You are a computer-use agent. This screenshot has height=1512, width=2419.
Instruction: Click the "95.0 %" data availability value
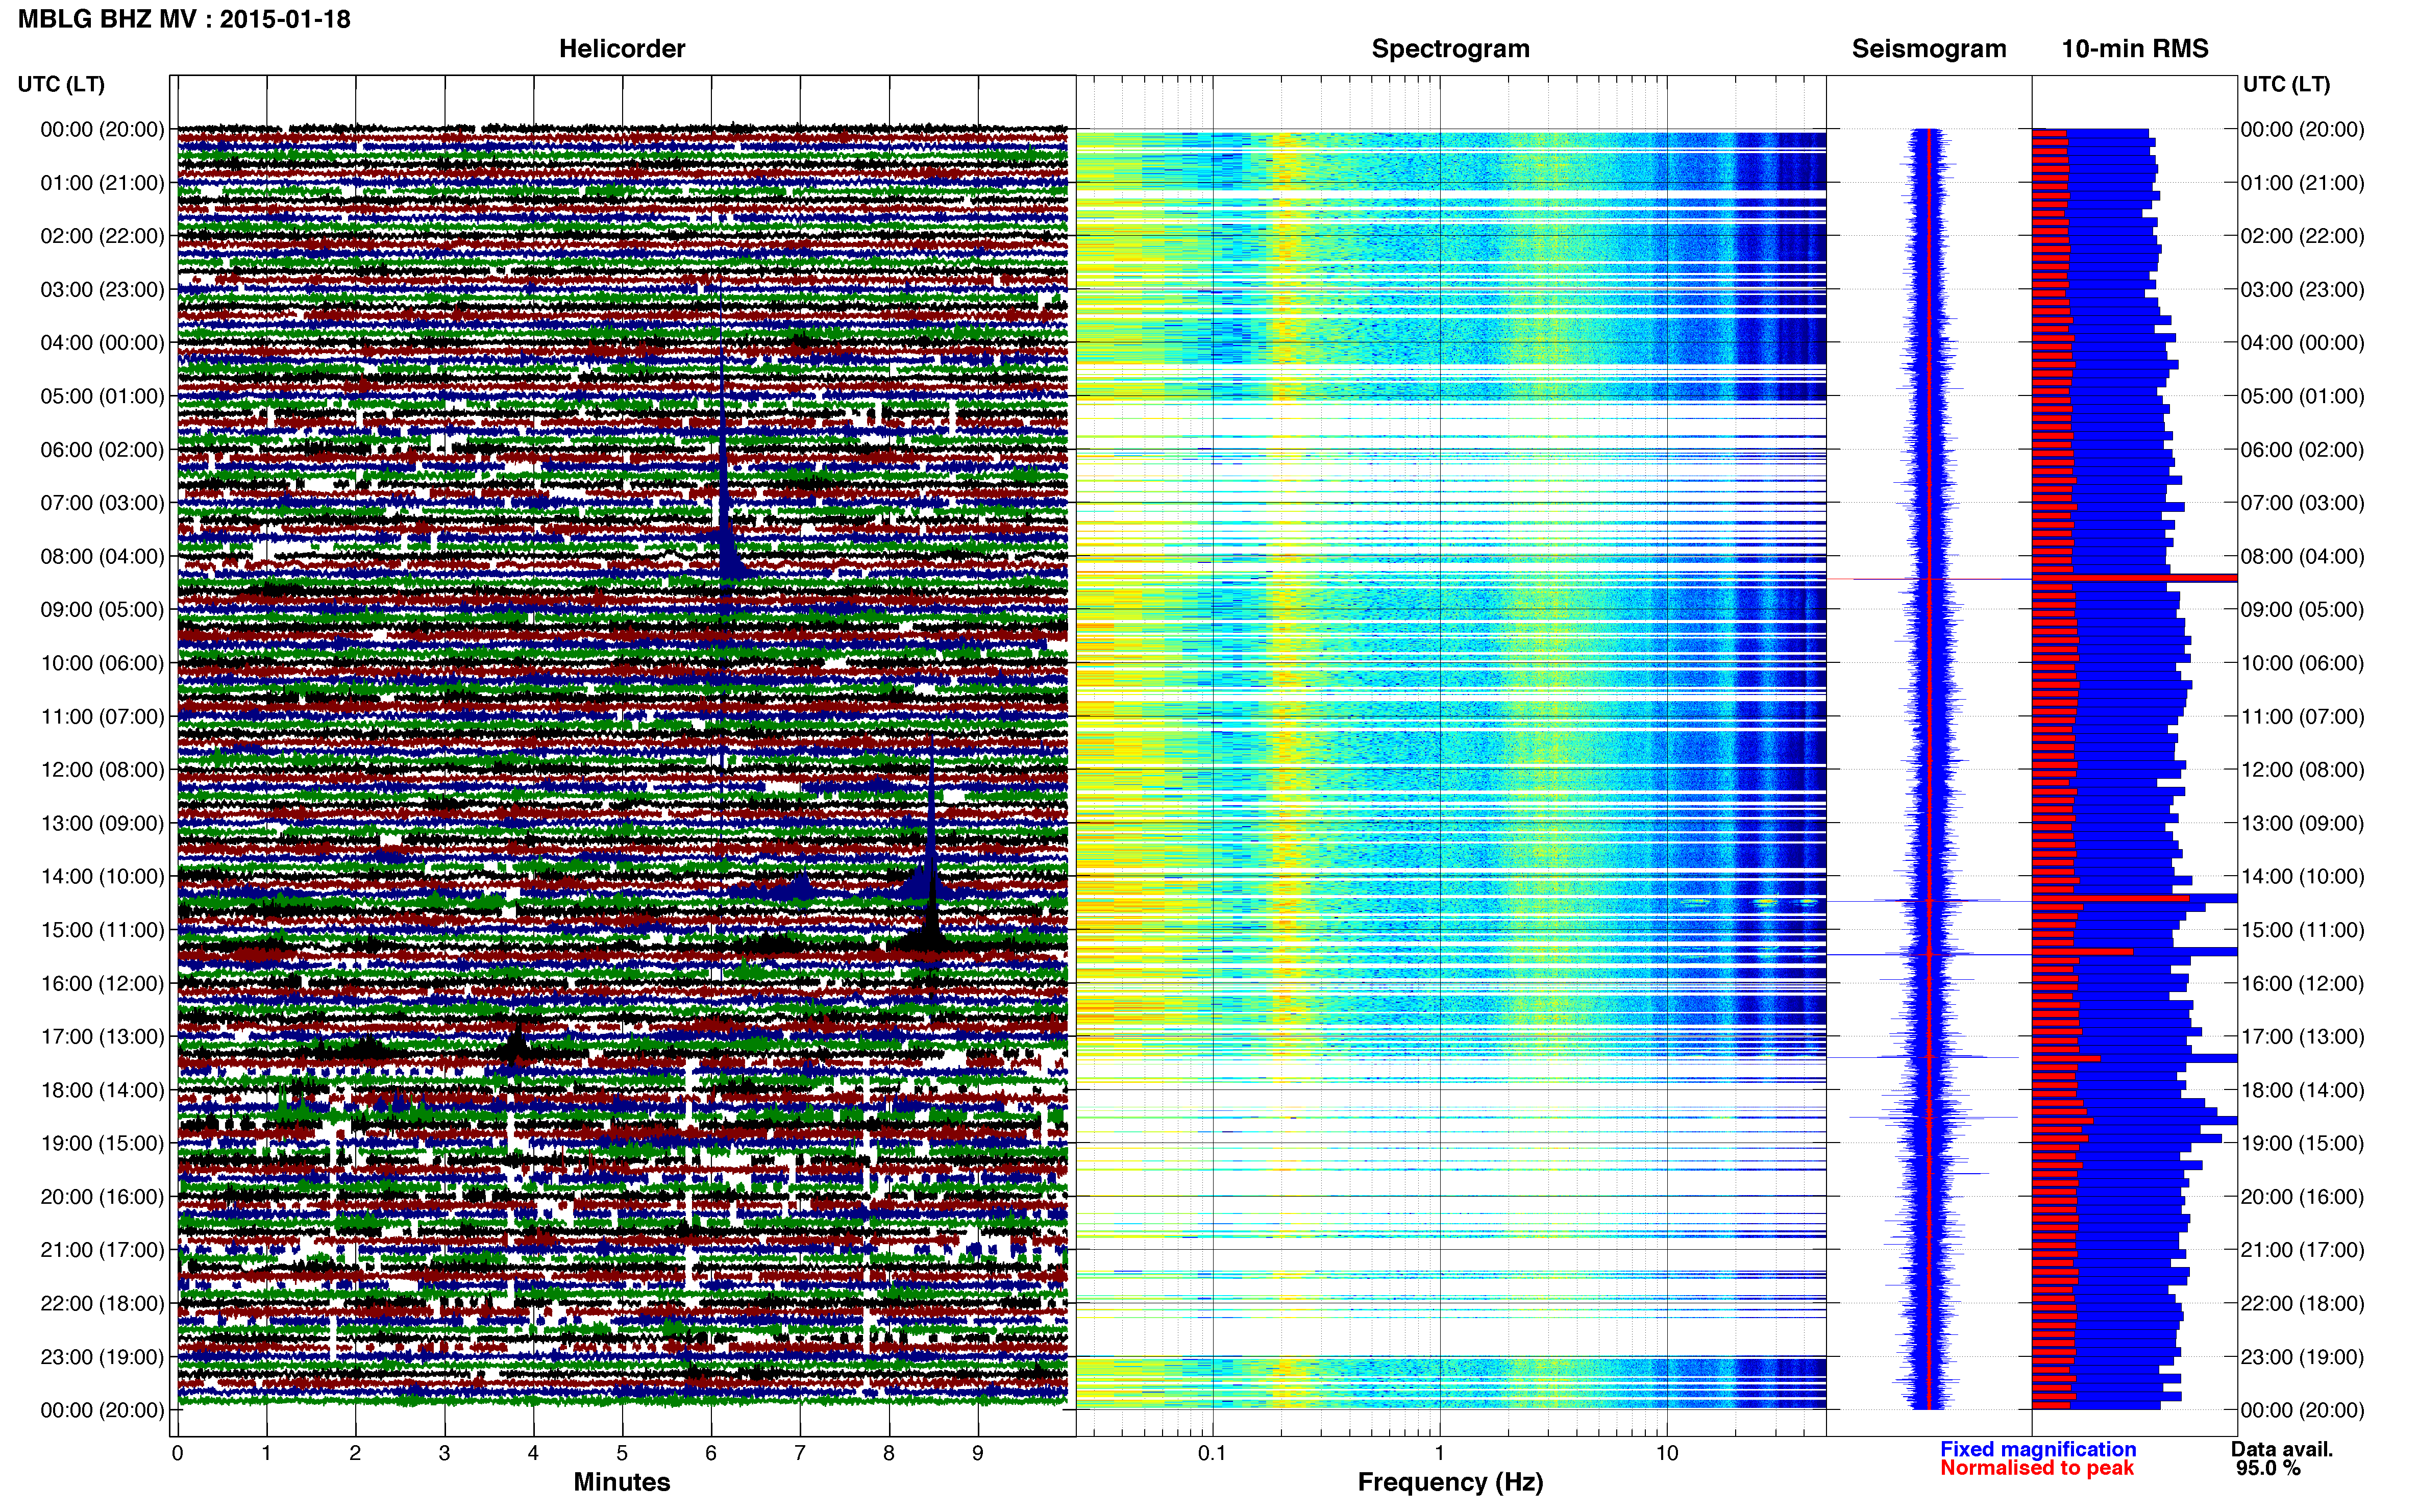(x=2269, y=1468)
